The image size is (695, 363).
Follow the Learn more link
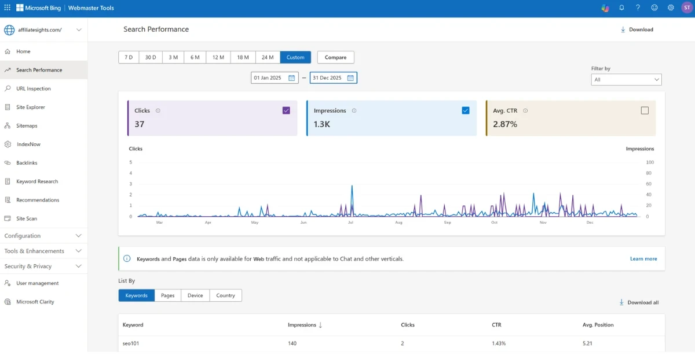point(643,259)
